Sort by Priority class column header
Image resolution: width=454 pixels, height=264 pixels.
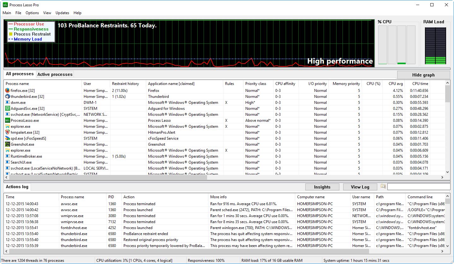pos(255,84)
